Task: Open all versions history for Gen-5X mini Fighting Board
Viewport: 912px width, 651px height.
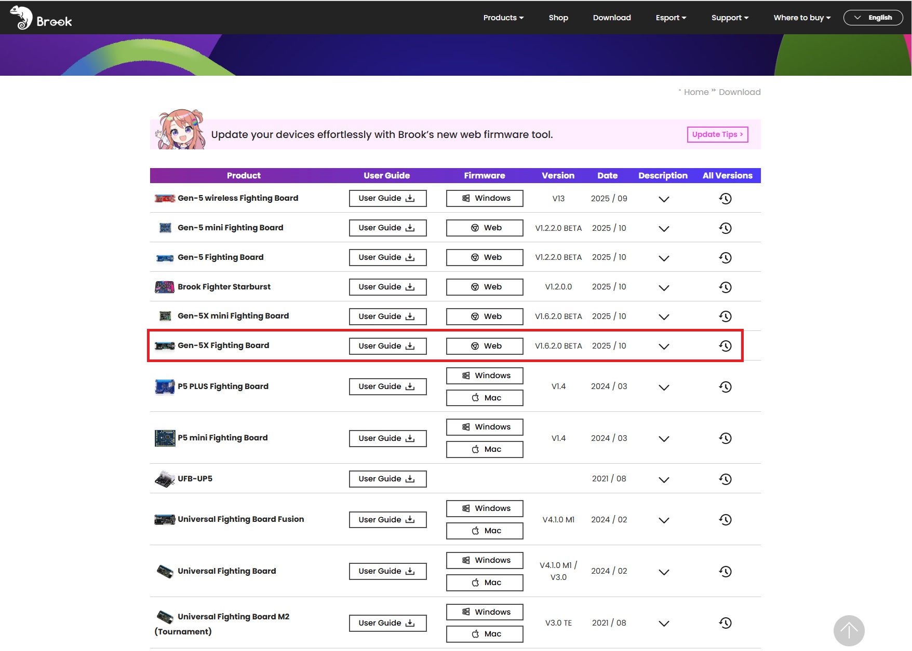Action: tap(726, 316)
